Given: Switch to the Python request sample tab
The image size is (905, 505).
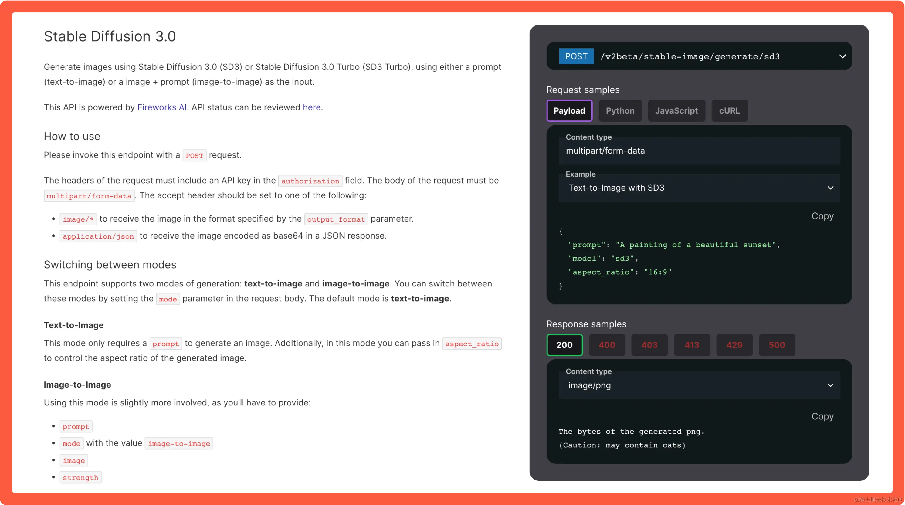Looking at the screenshot, I should pos(620,111).
